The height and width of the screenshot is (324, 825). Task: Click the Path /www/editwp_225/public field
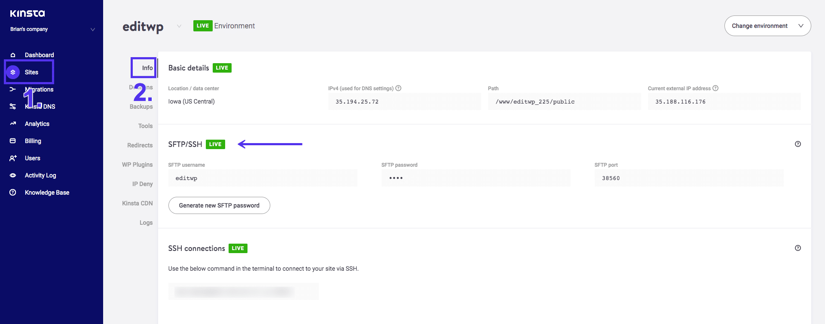[564, 101]
